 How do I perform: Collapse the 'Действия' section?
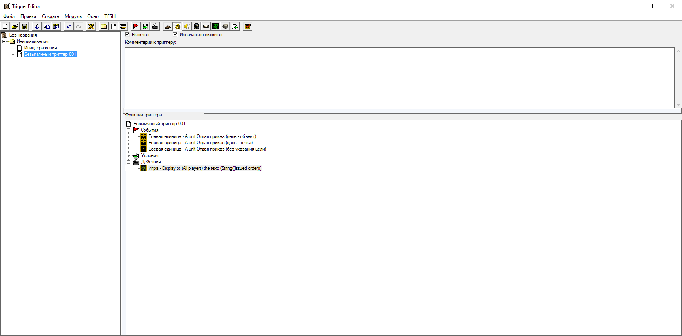[129, 162]
